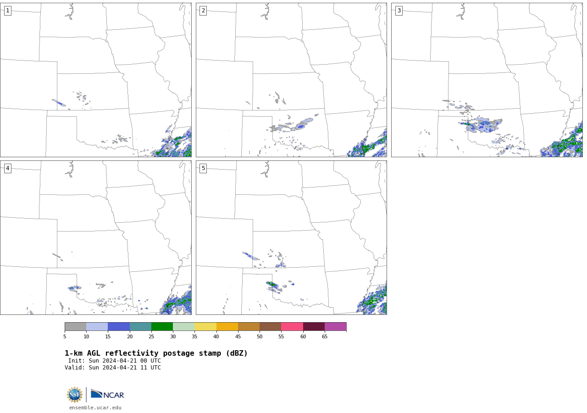Image resolution: width=587 pixels, height=413 pixels.
Task: Click the NCAR logo
Action: pos(107,394)
